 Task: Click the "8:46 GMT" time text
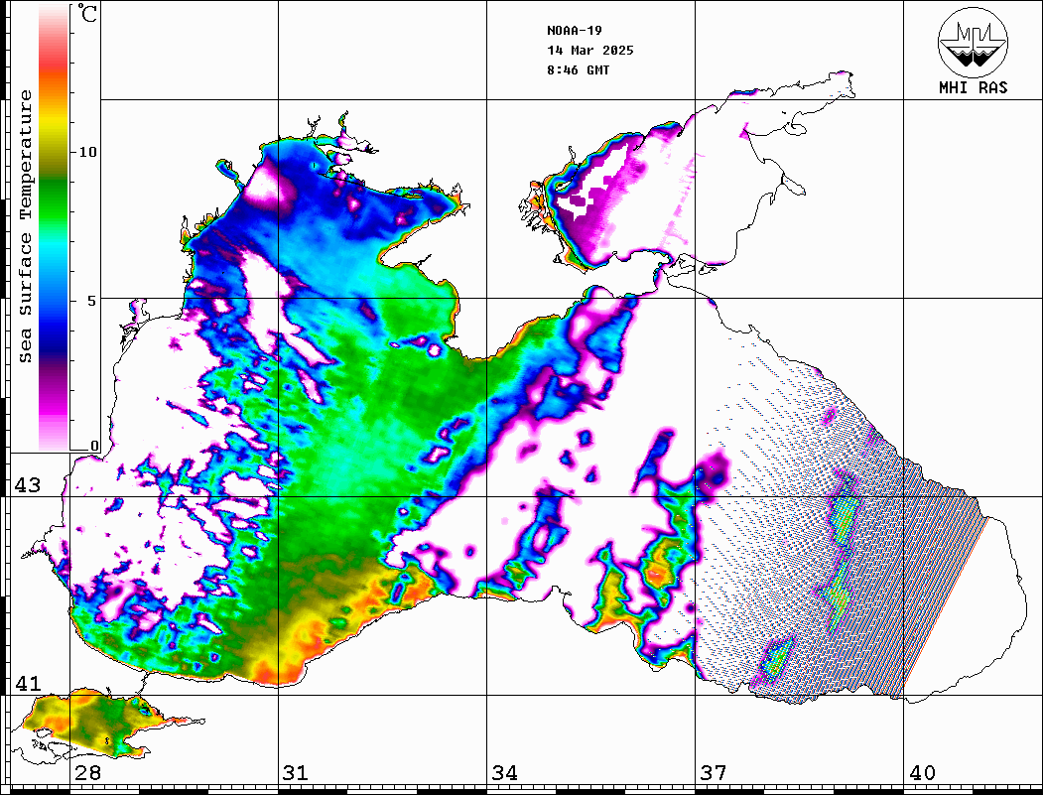point(578,70)
